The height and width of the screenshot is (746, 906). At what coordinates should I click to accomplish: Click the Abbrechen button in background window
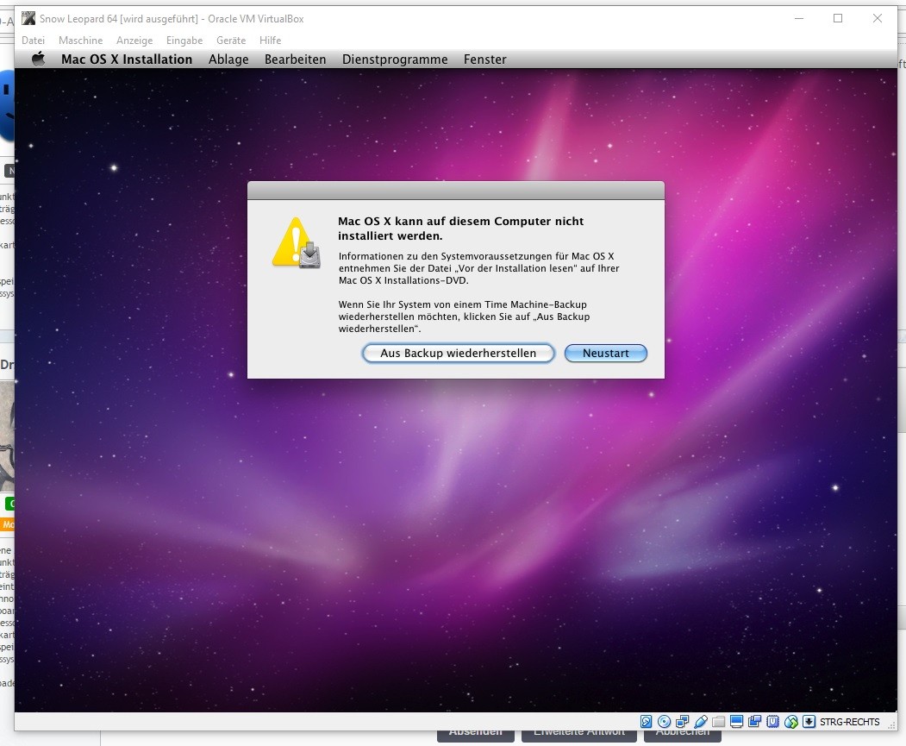[683, 733]
